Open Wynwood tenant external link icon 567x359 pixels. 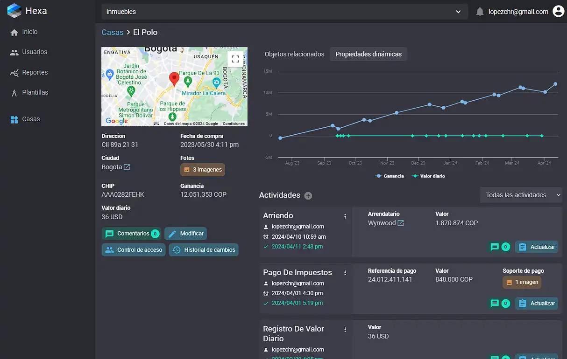pyautogui.click(x=401, y=223)
